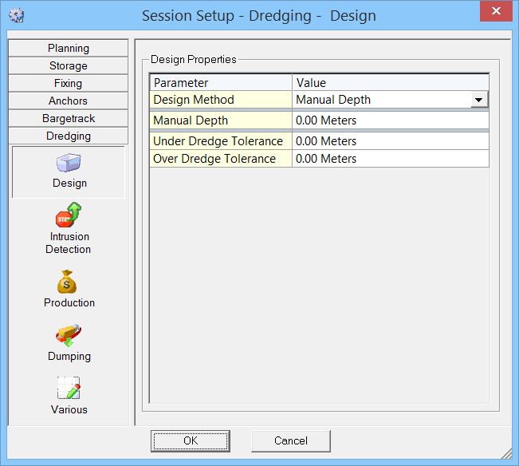The width and height of the screenshot is (519, 466).
Task: Select the Dredging section header
Action: [69, 136]
